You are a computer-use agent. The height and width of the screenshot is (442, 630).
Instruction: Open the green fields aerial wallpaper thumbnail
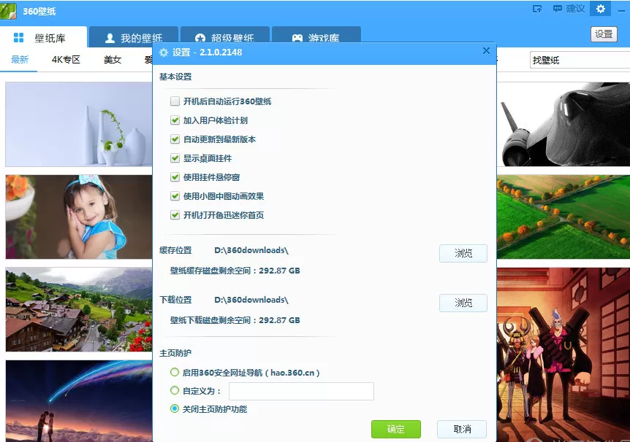tap(563, 217)
